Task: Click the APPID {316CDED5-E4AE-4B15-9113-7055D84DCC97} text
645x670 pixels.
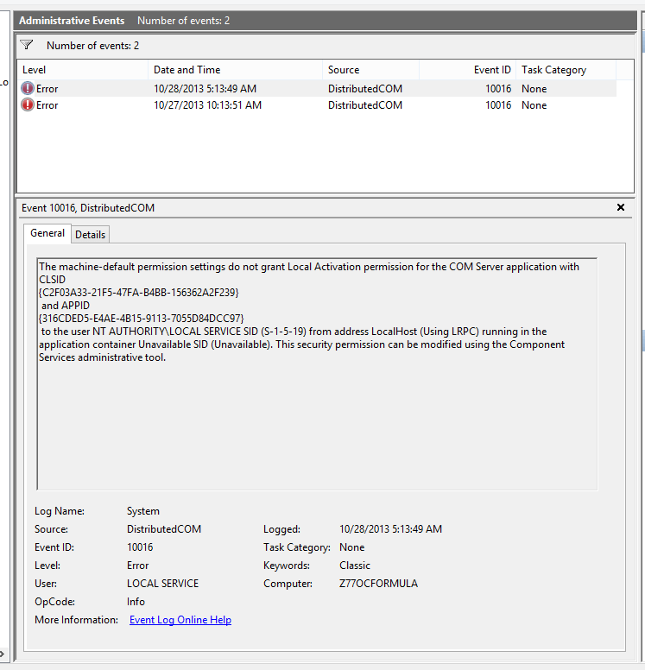Action: 142,319
